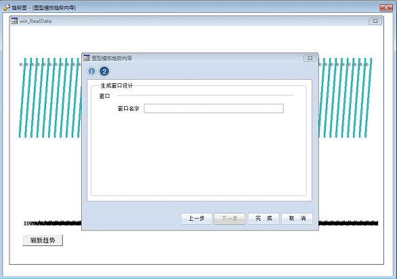
Task: Go to wizard step 1 circle
Action: pos(91,72)
